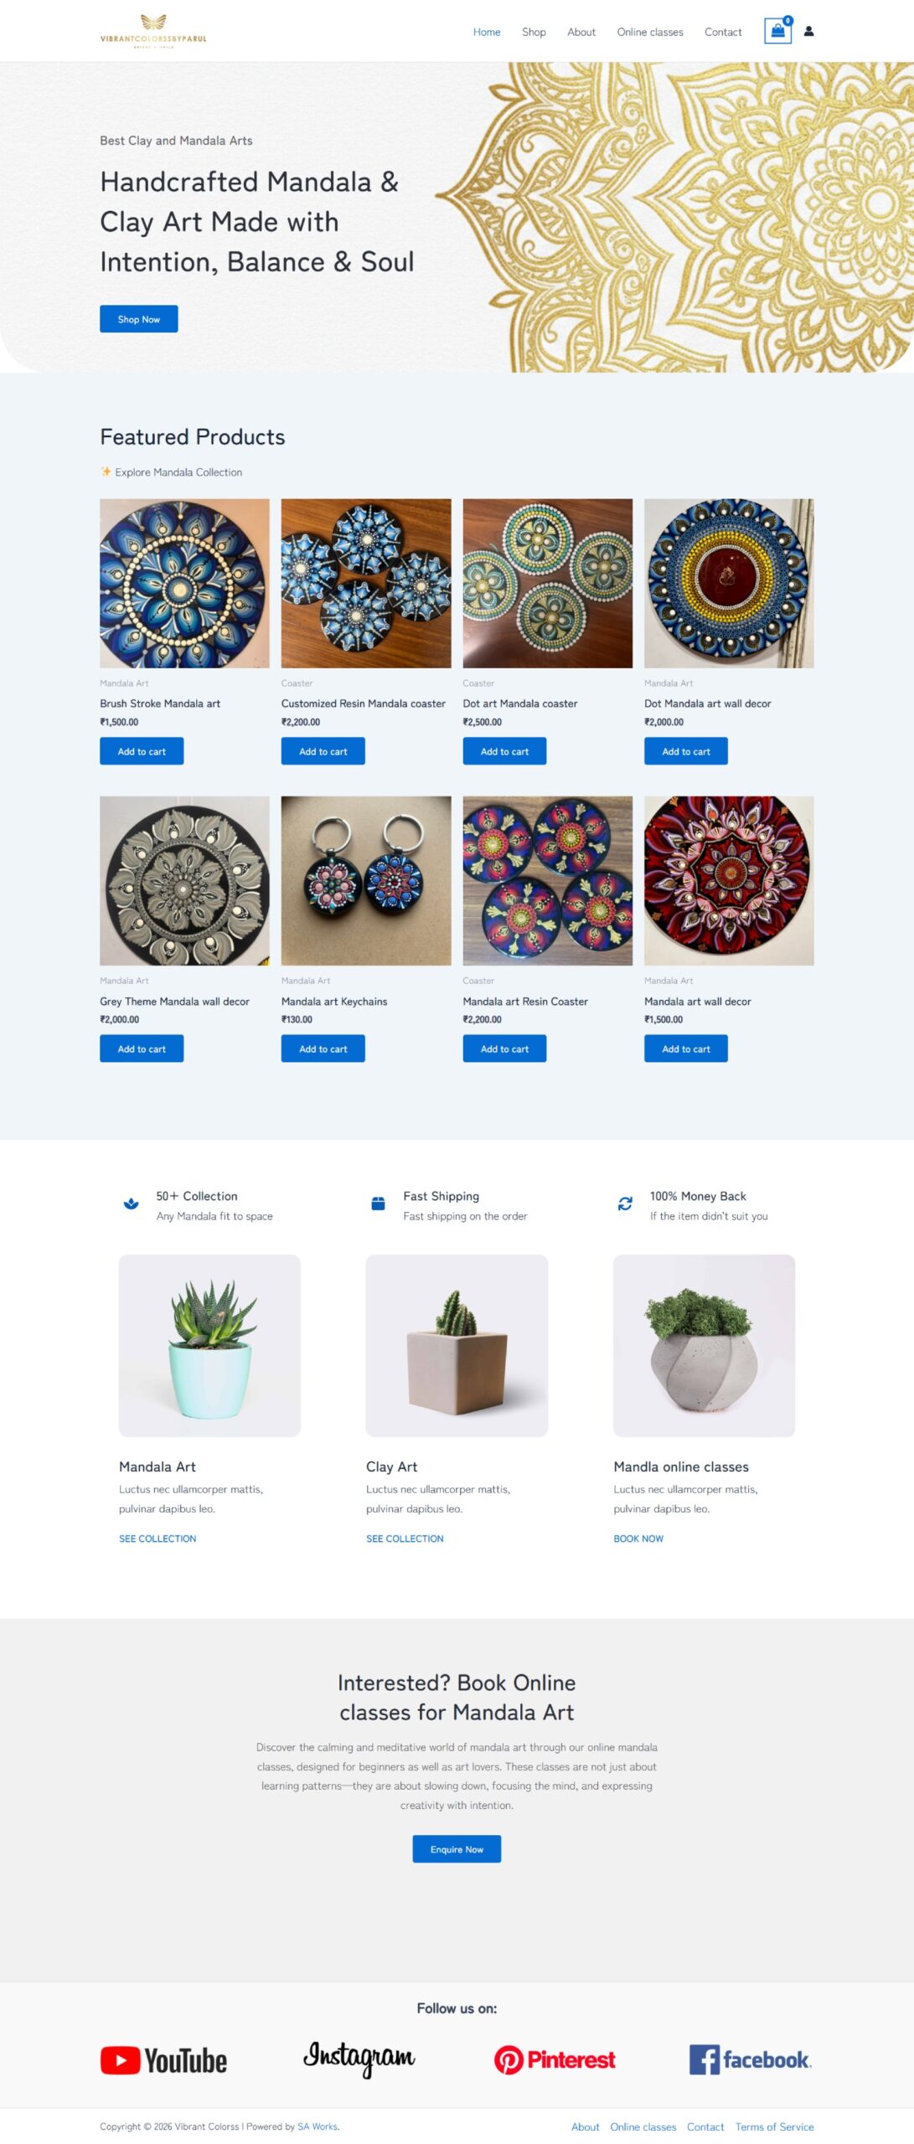Open Online classes from the top menu

[650, 32]
